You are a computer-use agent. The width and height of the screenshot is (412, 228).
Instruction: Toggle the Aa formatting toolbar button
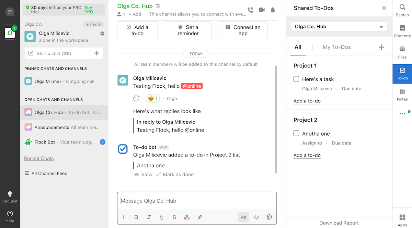pyautogui.click(x=243, y=217)
